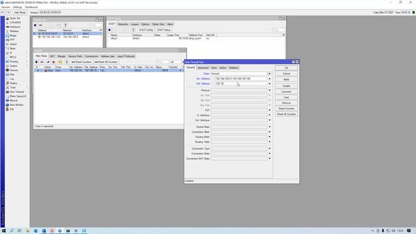Click the DHCP Setup button

coord(164,30)
